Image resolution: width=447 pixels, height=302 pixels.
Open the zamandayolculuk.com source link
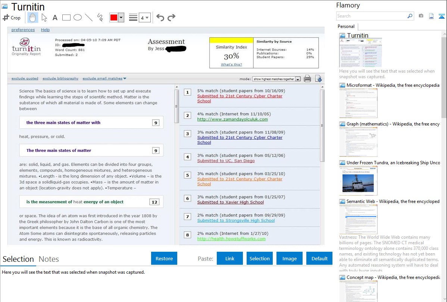coord(232,119)
